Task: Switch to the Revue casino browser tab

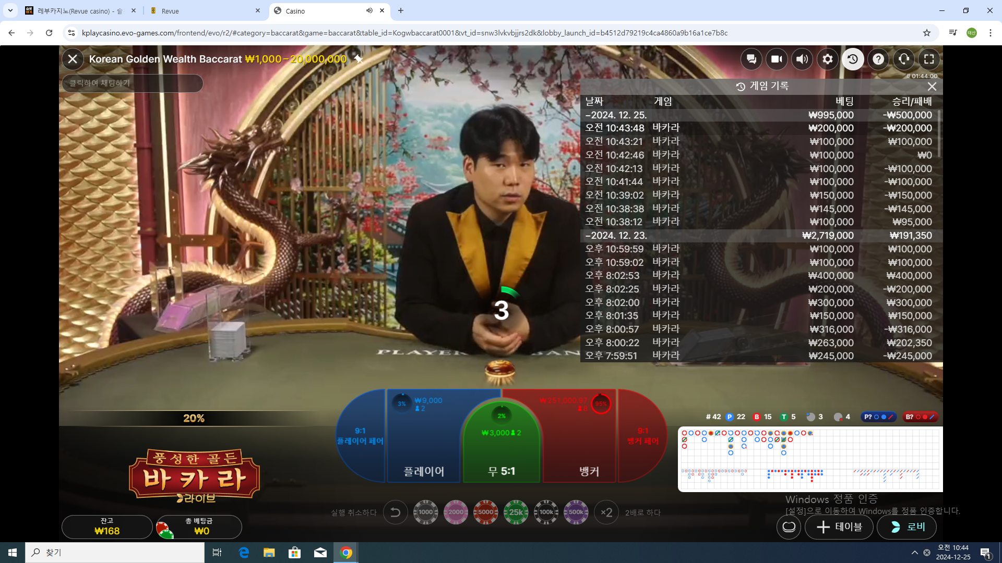Action: pos(80,10)
